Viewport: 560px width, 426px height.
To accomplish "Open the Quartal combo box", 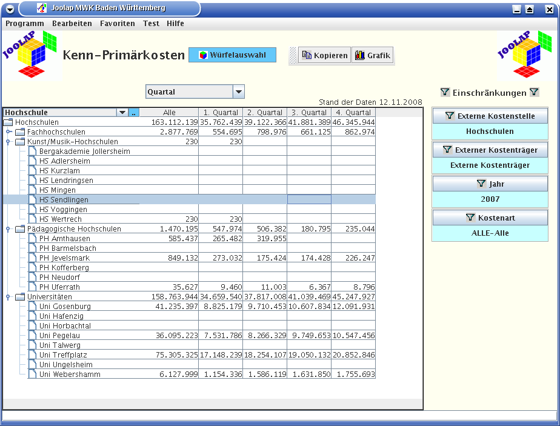I will tap(239, 92).
